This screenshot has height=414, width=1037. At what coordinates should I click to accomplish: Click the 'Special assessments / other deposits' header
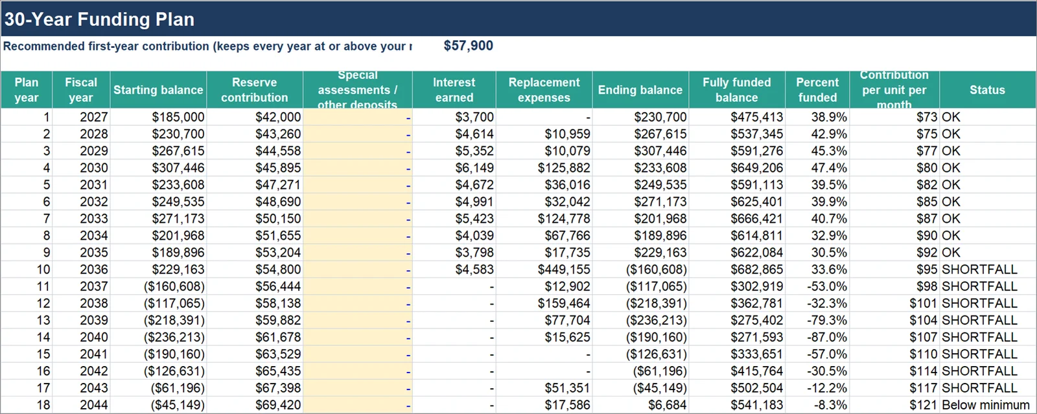[358, 89]
